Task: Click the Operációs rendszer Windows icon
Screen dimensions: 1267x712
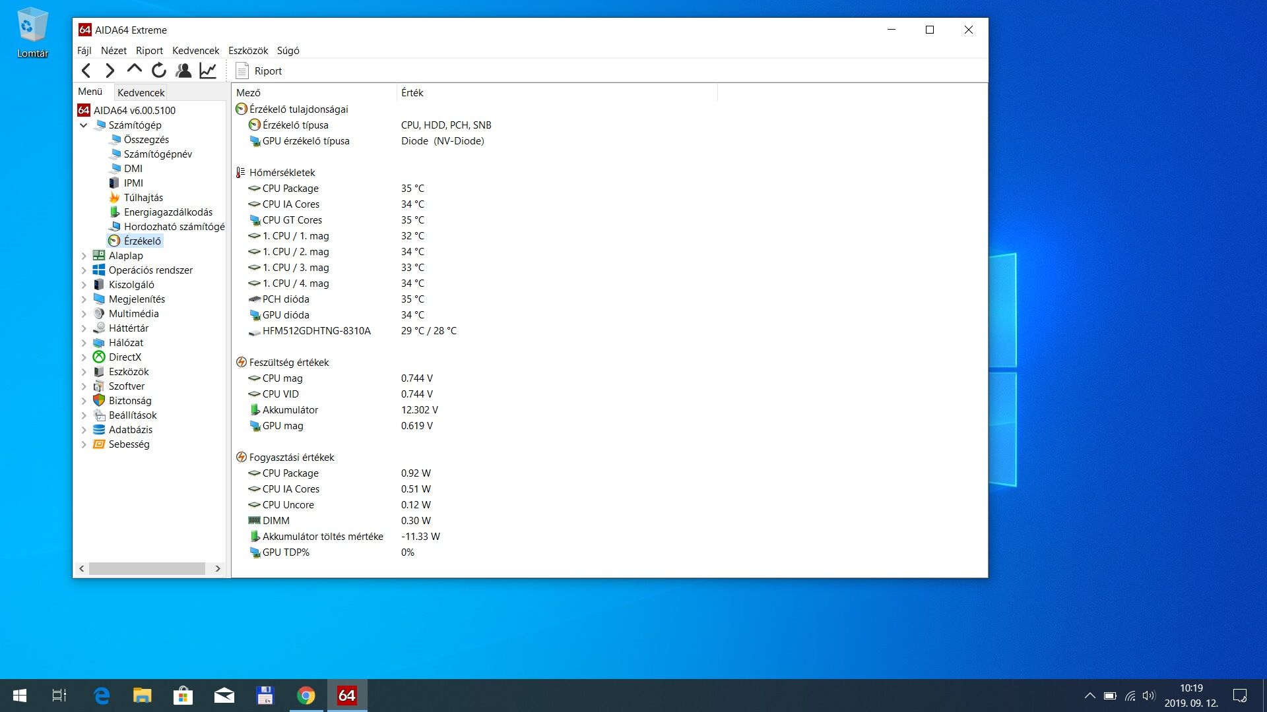Action: pyautogui.click(x=99, y=270)
